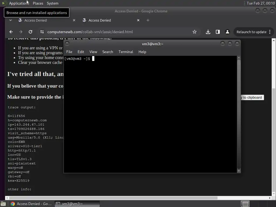Open site information icon in address bar
This screenshot has height=207, width=276.
click(42, 32)
